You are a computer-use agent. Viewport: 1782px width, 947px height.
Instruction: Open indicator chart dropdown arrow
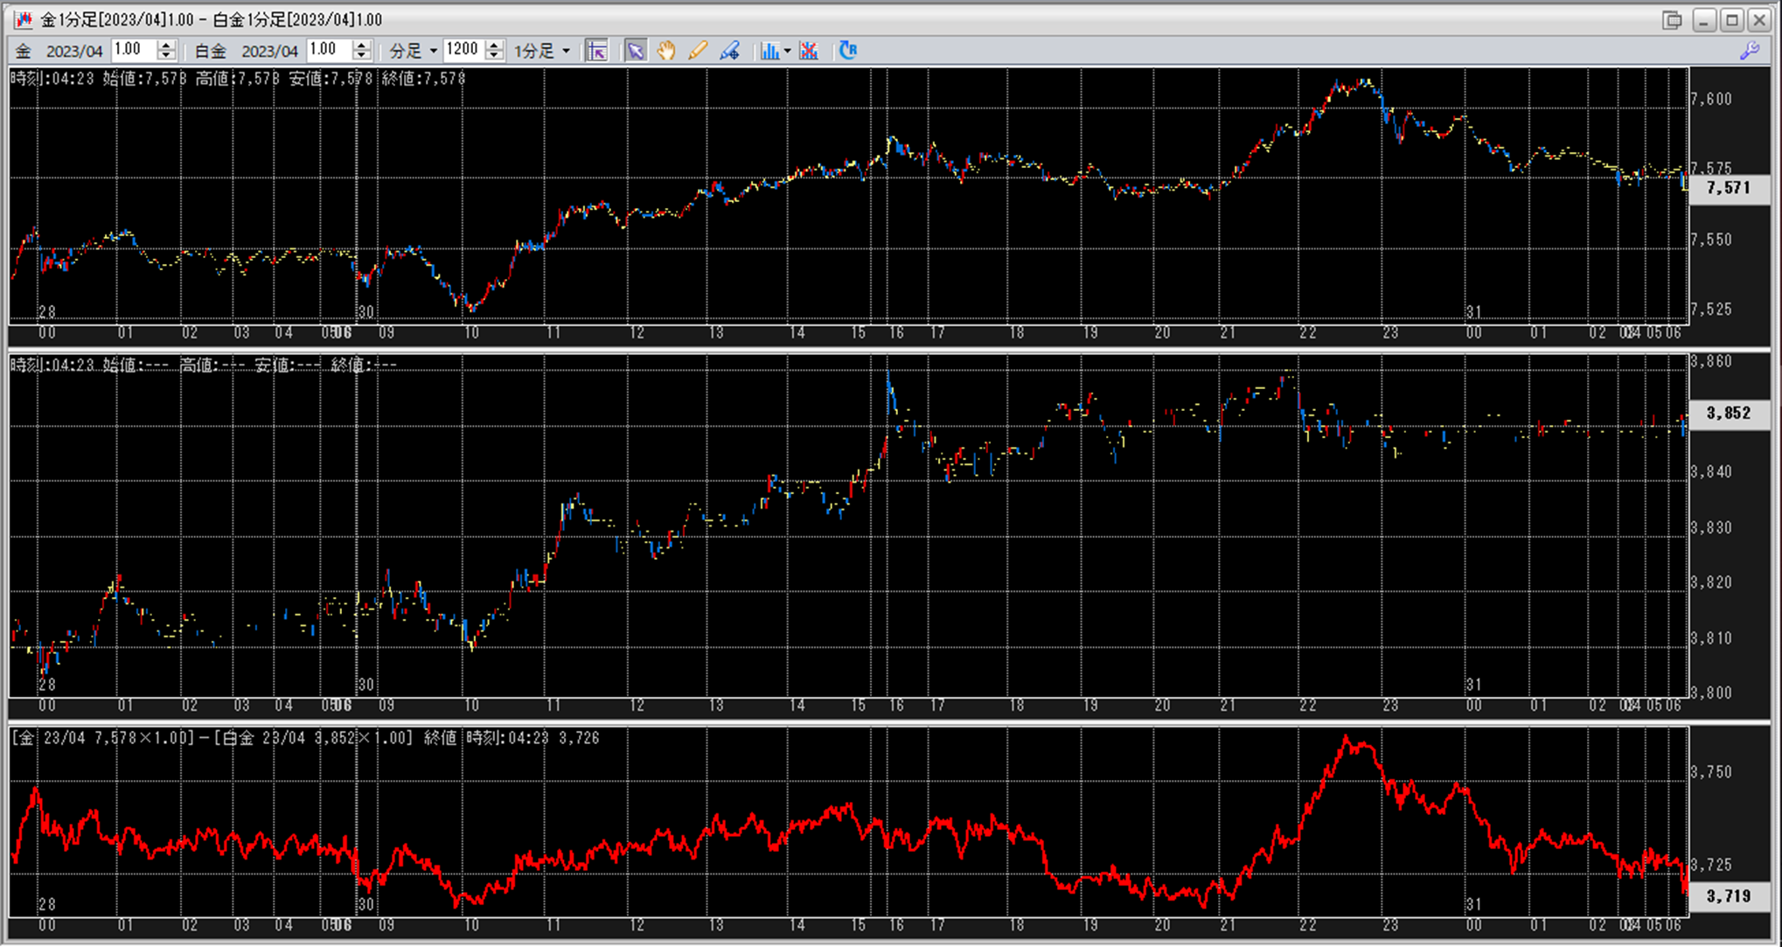(x=787, y=51)
